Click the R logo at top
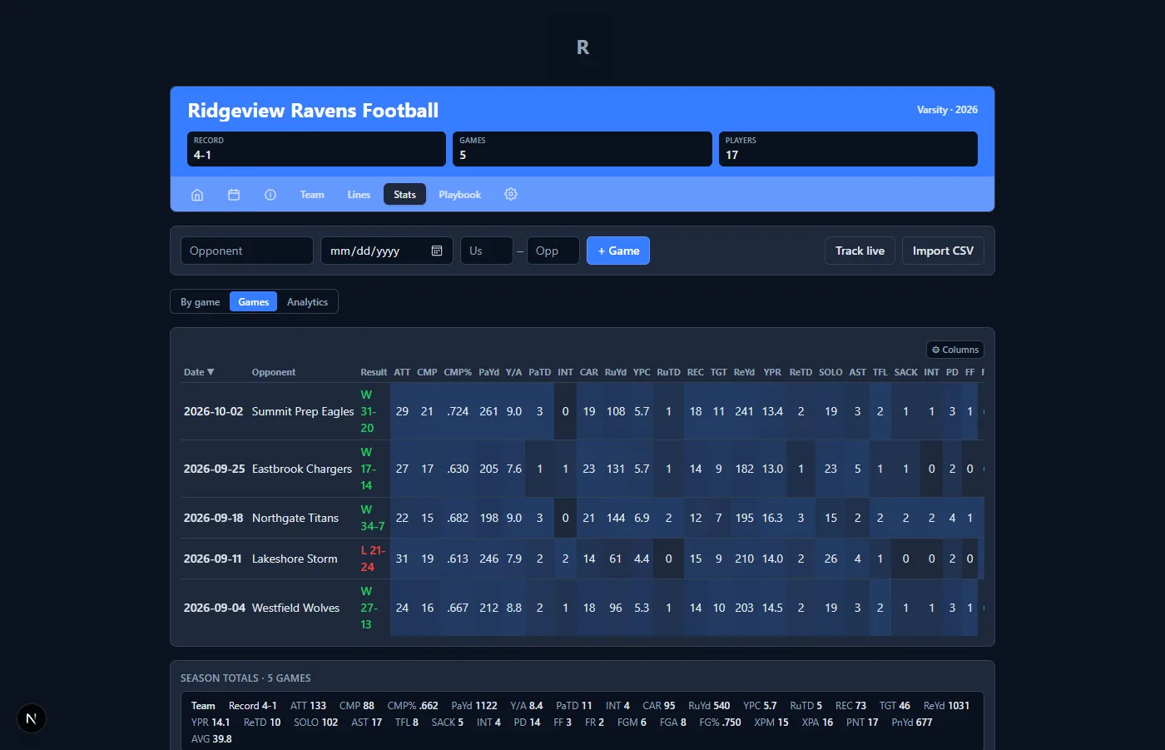 click(x=582, y=47)
